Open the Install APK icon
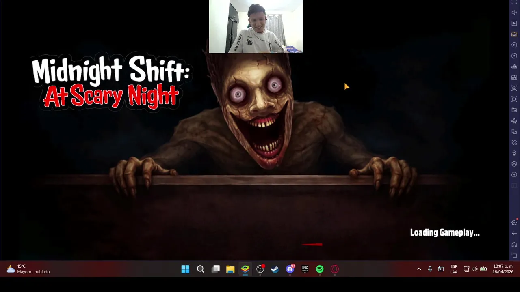This screenshot has width=520, height=292. coord(514,77)
